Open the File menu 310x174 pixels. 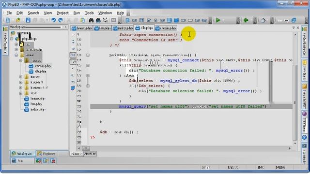click(x=9, y=13)
